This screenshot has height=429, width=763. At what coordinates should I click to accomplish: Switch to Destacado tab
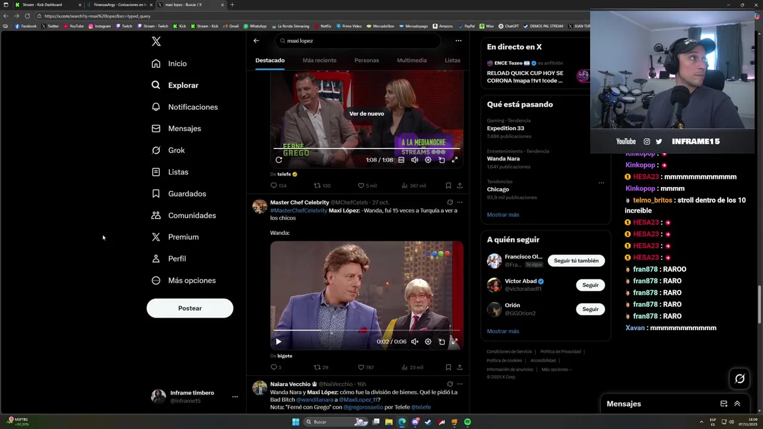(270, 61)
